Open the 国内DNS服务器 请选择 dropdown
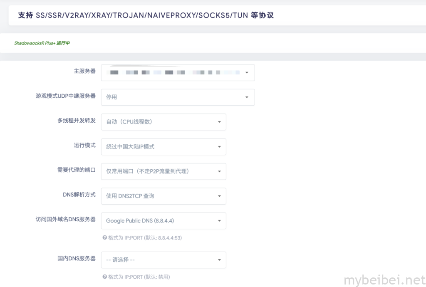Screen dimensions: 426x287 click(163, 260)
